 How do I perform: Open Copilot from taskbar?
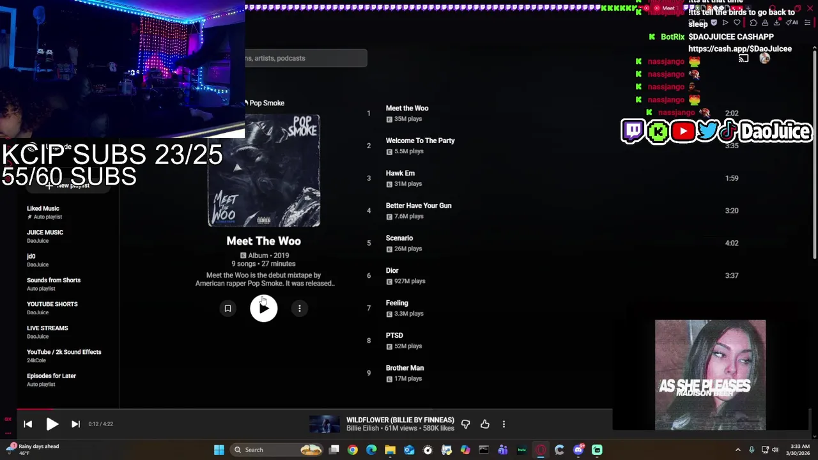(465, 450)
